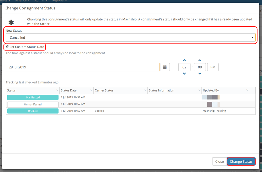The image size is (262, 172).
Task: Increment the hour with the up chevron
Action: (x=184, y=60)
